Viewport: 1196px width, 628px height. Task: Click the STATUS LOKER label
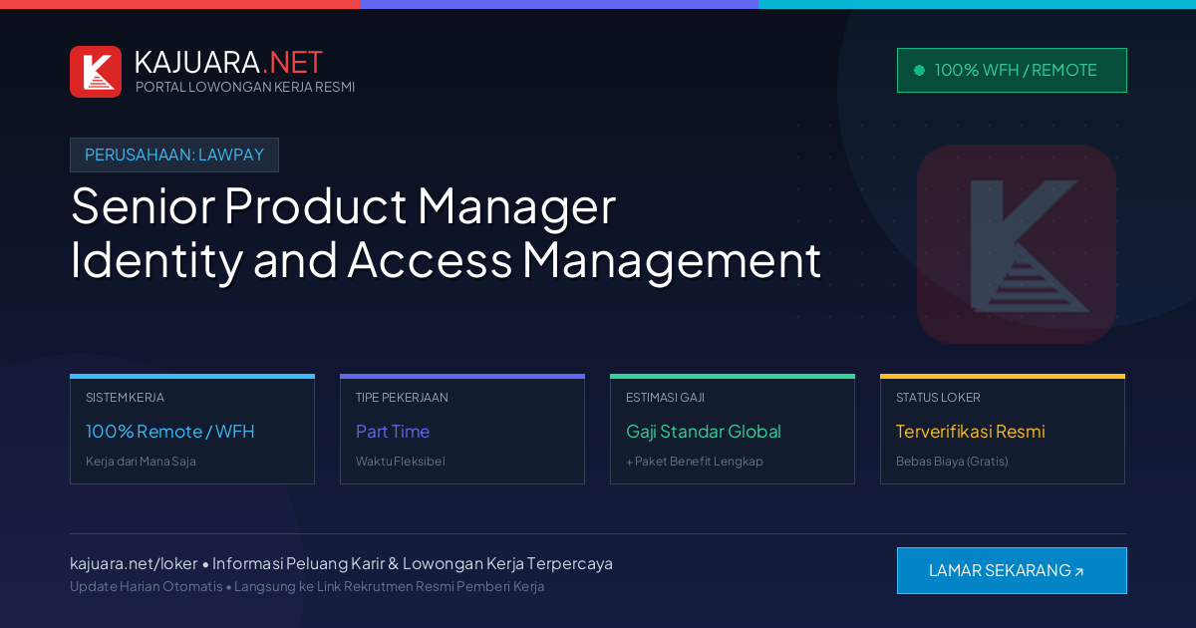(x=938, y=398)
